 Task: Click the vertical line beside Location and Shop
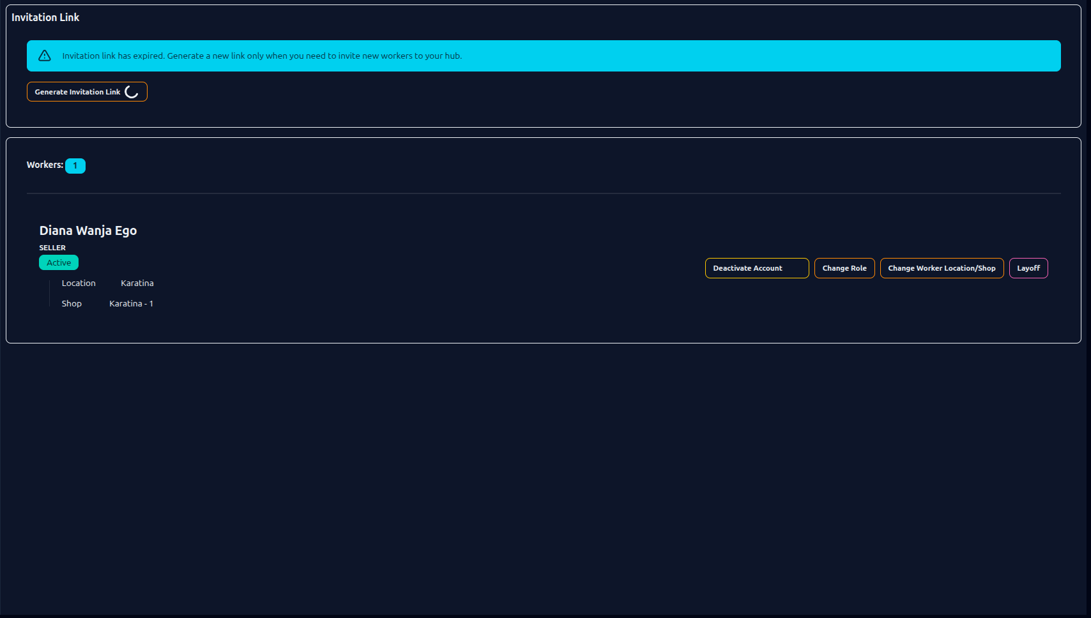(49, 293)
